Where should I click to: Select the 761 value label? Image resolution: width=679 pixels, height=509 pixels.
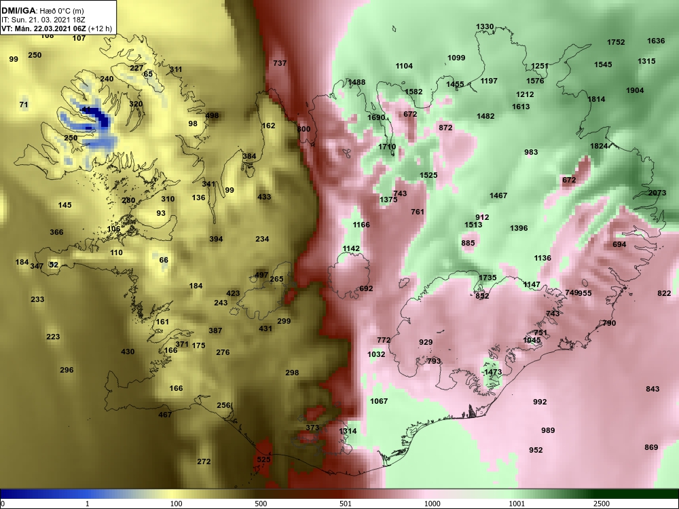[x=418, y=212]
